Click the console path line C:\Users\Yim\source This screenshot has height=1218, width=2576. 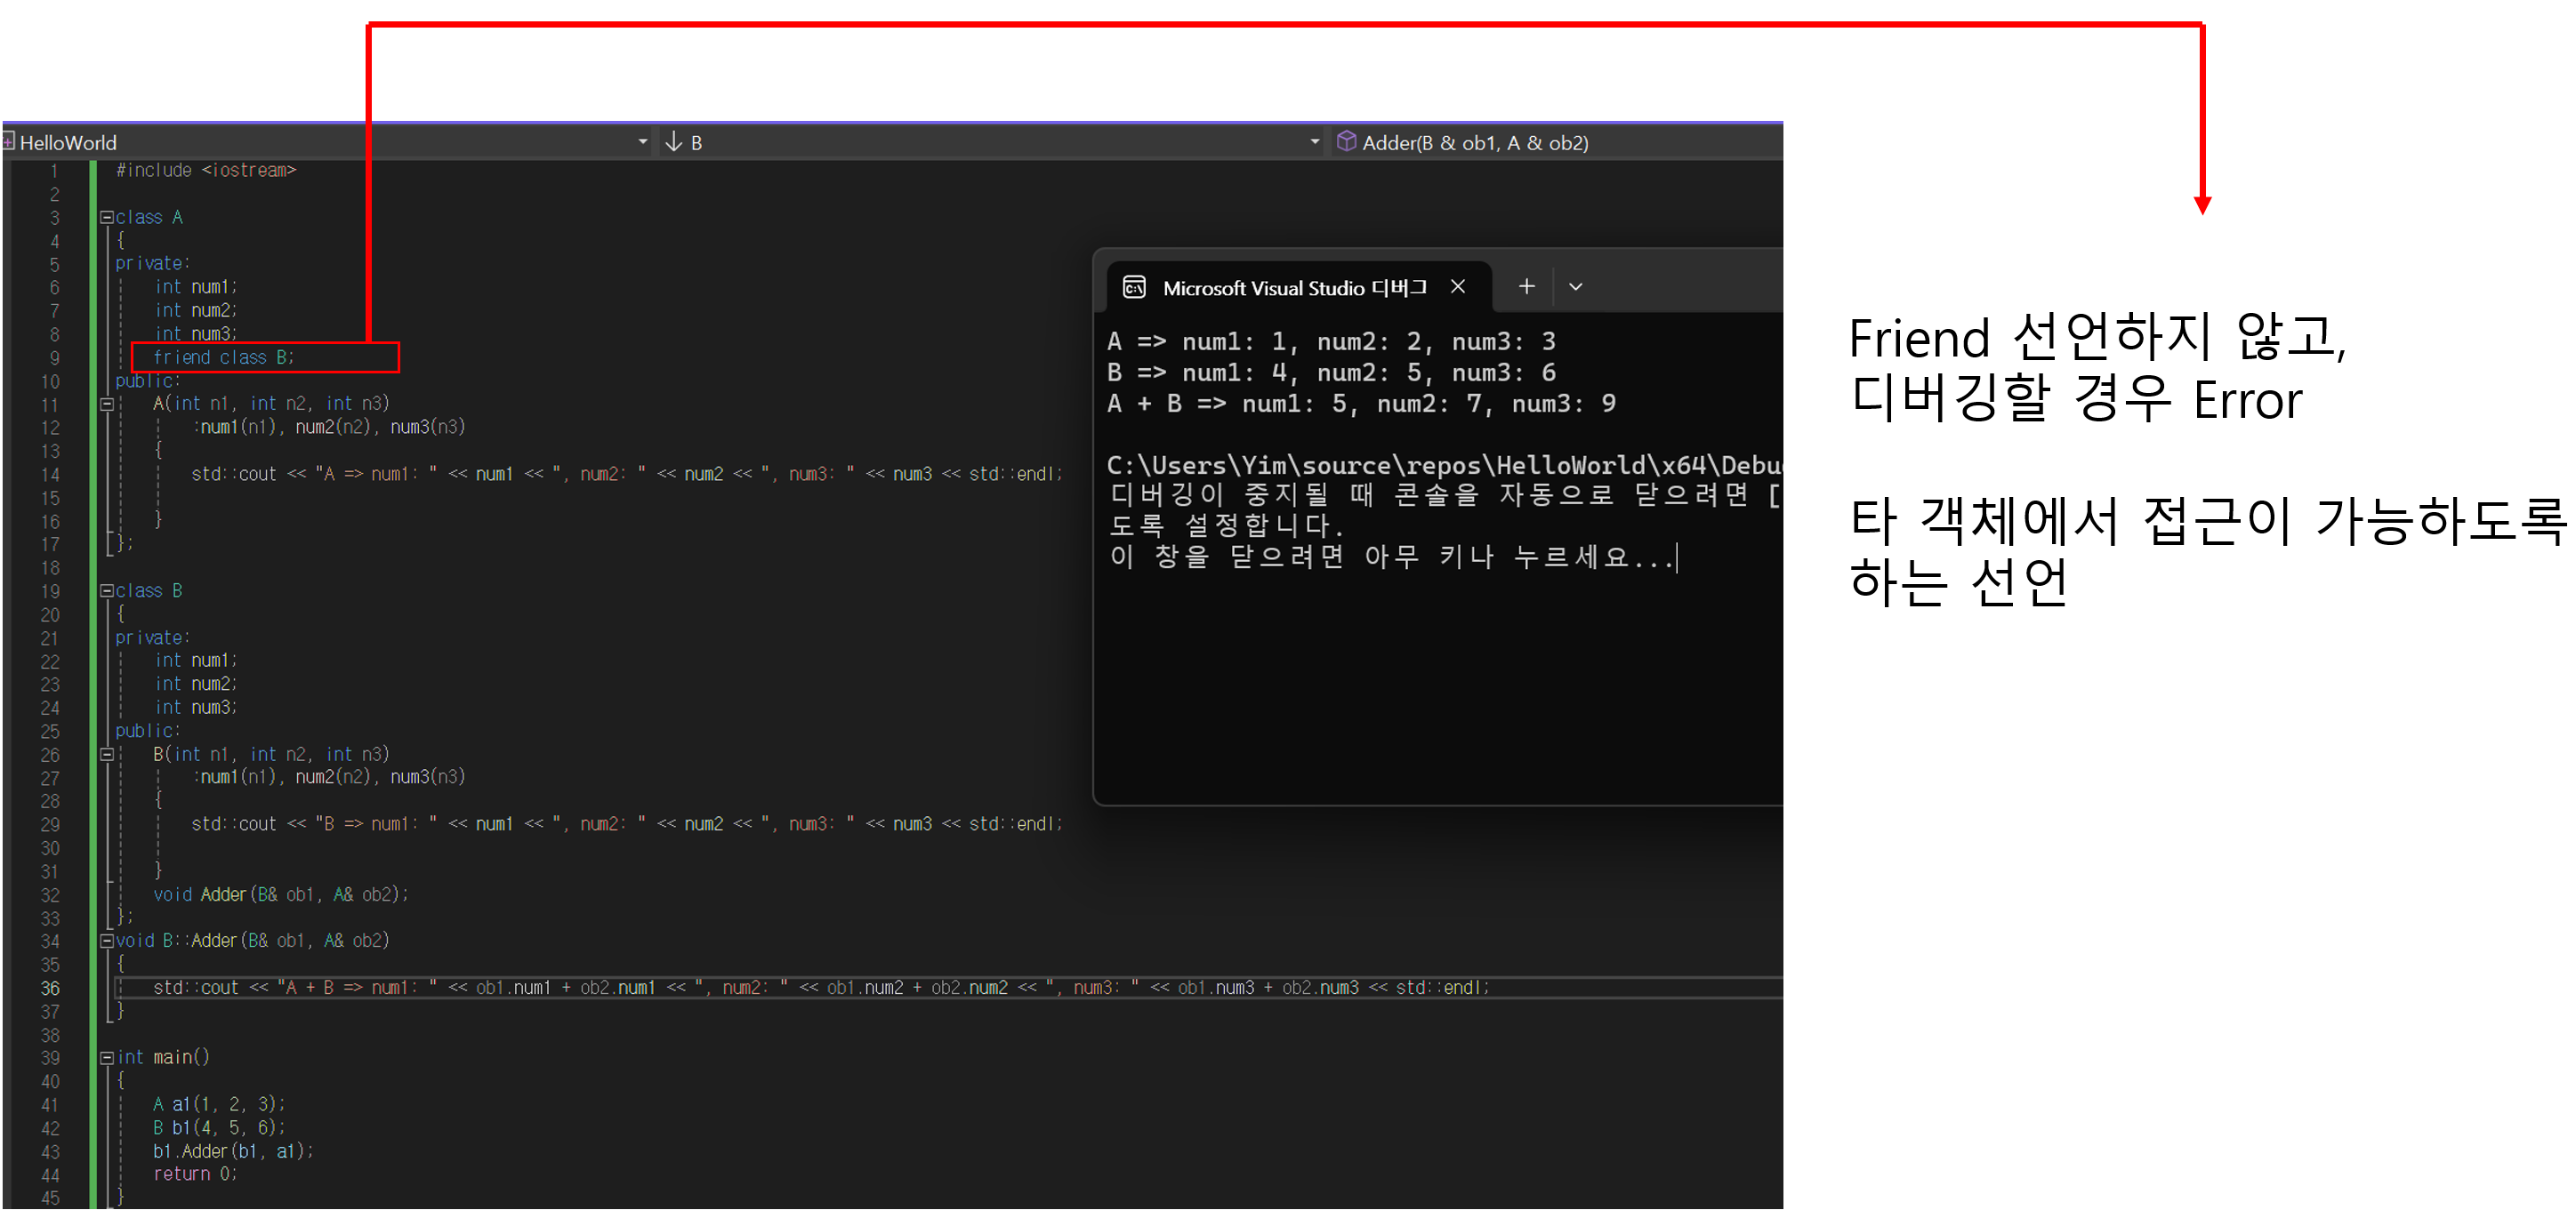(1444, 465)
